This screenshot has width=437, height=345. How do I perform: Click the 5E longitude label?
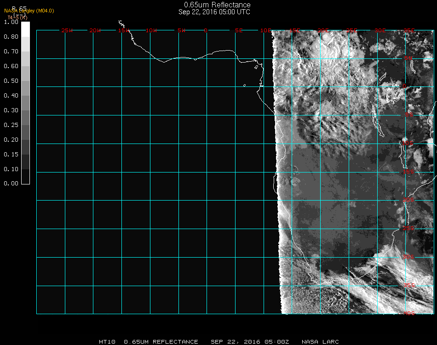[x=239, y=30]
